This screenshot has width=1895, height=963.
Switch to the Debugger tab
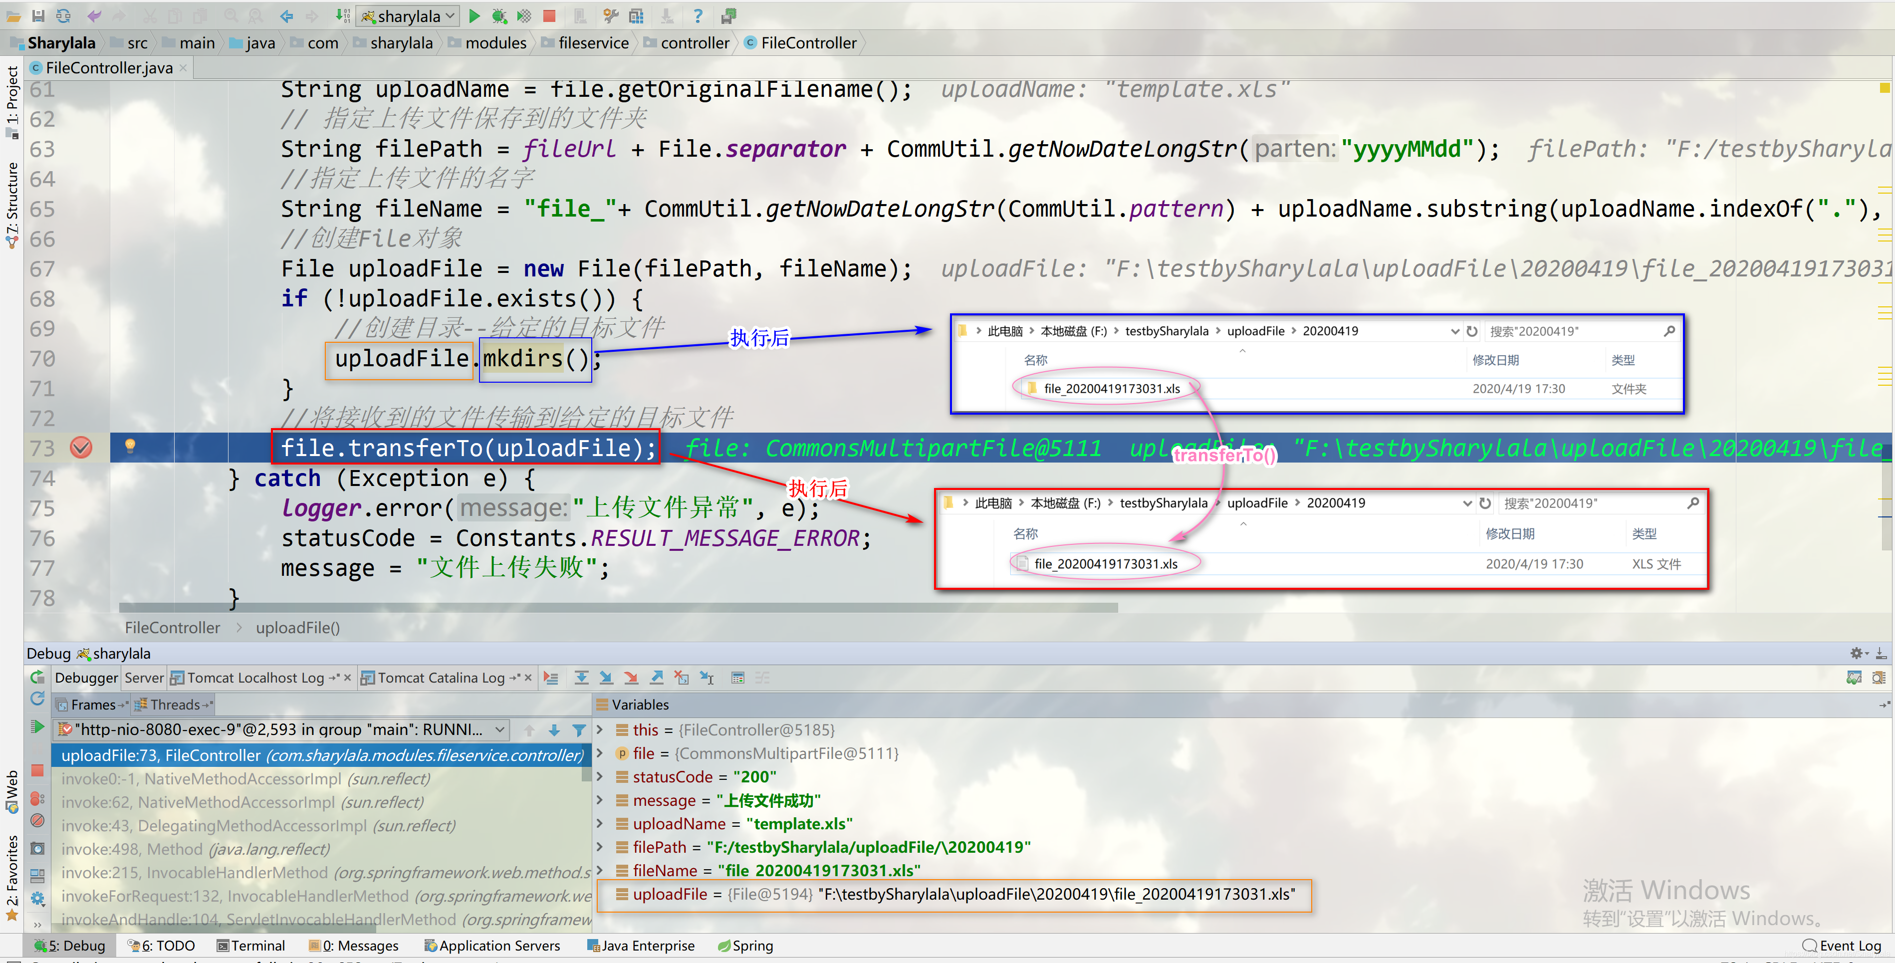[x=86, y=678]
